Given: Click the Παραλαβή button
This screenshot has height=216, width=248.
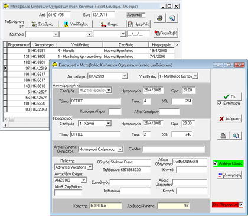Looking at the screenshot, I should [166, 33].
